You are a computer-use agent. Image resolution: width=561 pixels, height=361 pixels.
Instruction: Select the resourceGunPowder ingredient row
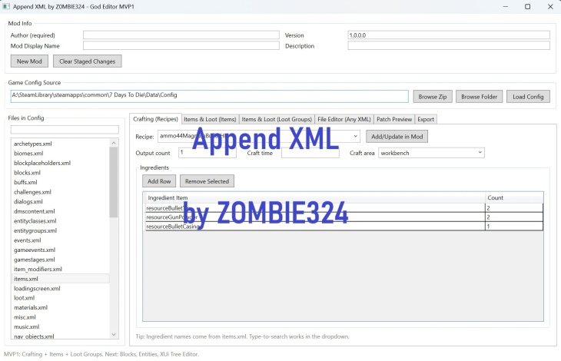pyautogui.click(x=344, y=217)
